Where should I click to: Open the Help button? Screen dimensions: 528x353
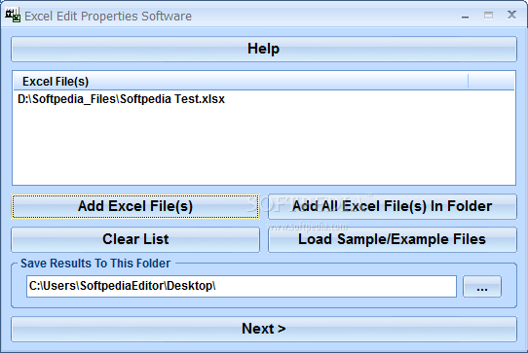point(264,49)
